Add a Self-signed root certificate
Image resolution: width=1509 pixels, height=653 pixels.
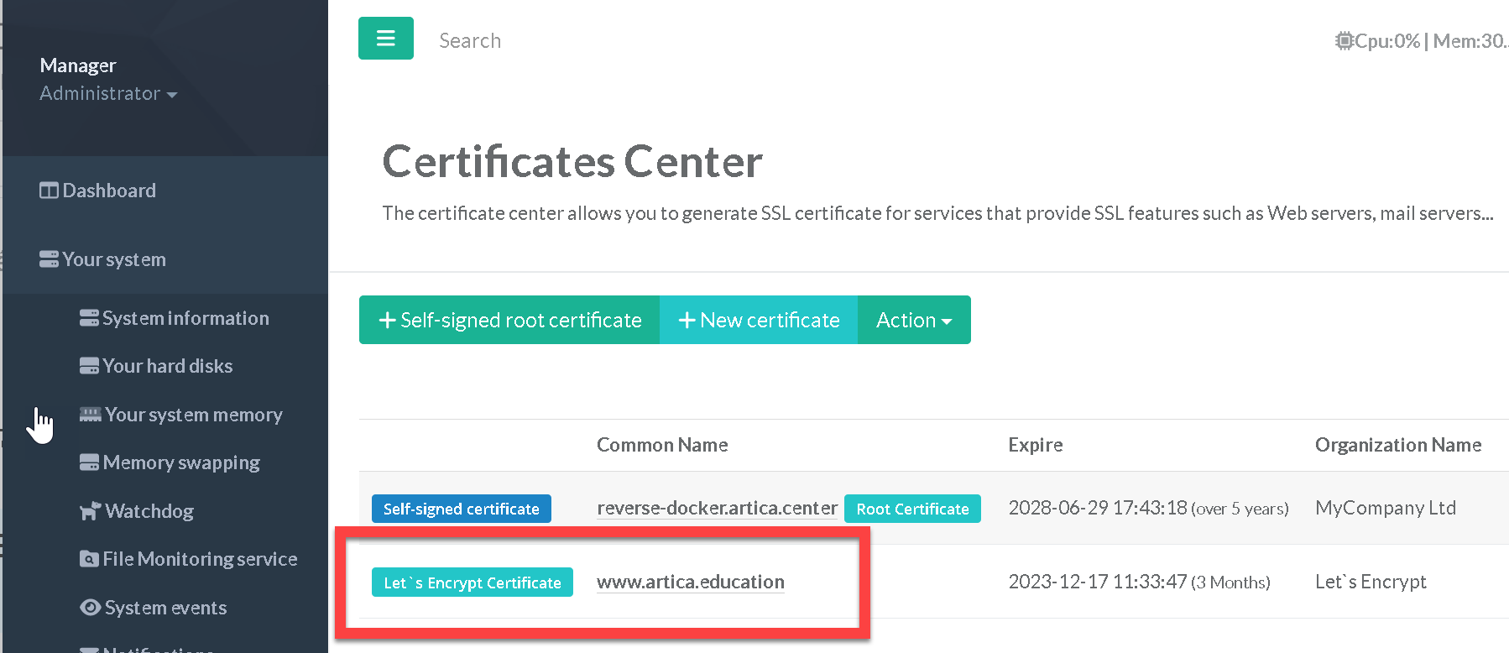[x=509, y=320]
